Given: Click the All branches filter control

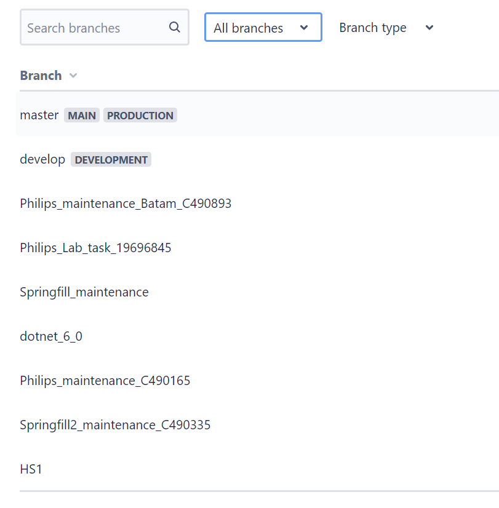Looking at the screenshot, I should [263, 27].
